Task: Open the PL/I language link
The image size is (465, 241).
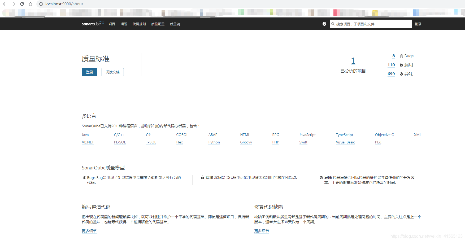Action: (378, 142)
